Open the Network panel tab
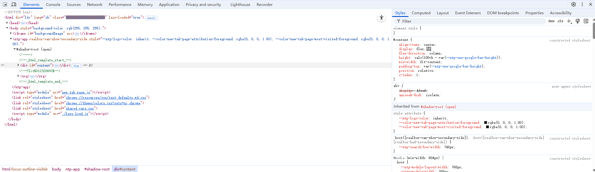The image size is (595, 172). 95,4
